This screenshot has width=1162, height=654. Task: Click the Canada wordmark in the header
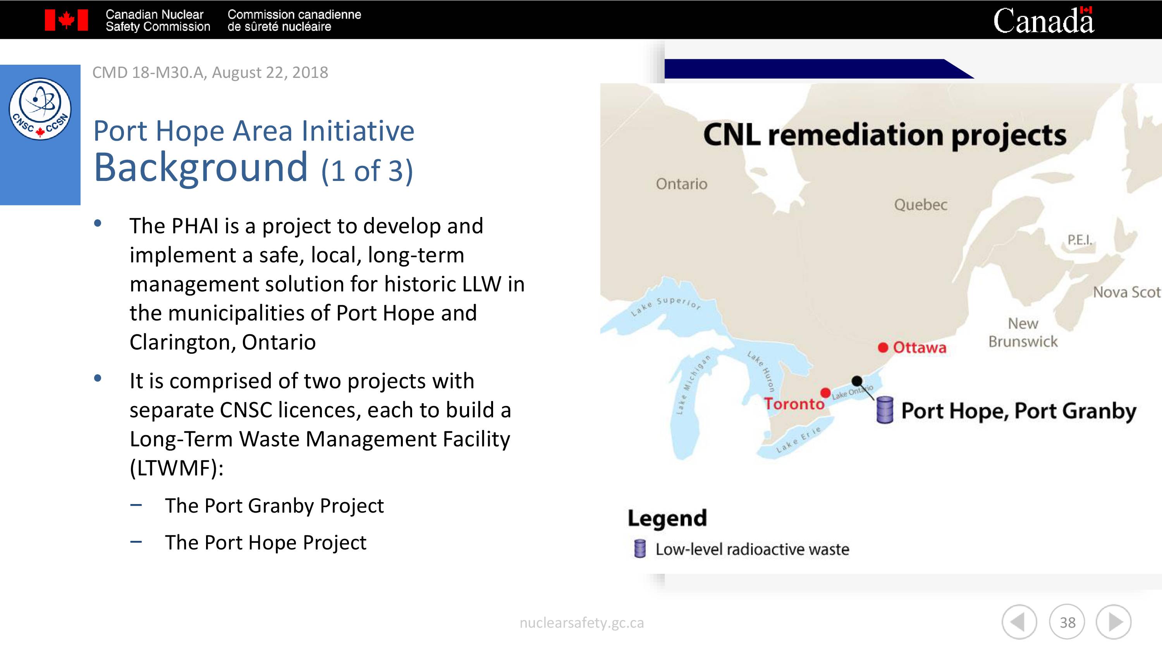click(1044, 20)
